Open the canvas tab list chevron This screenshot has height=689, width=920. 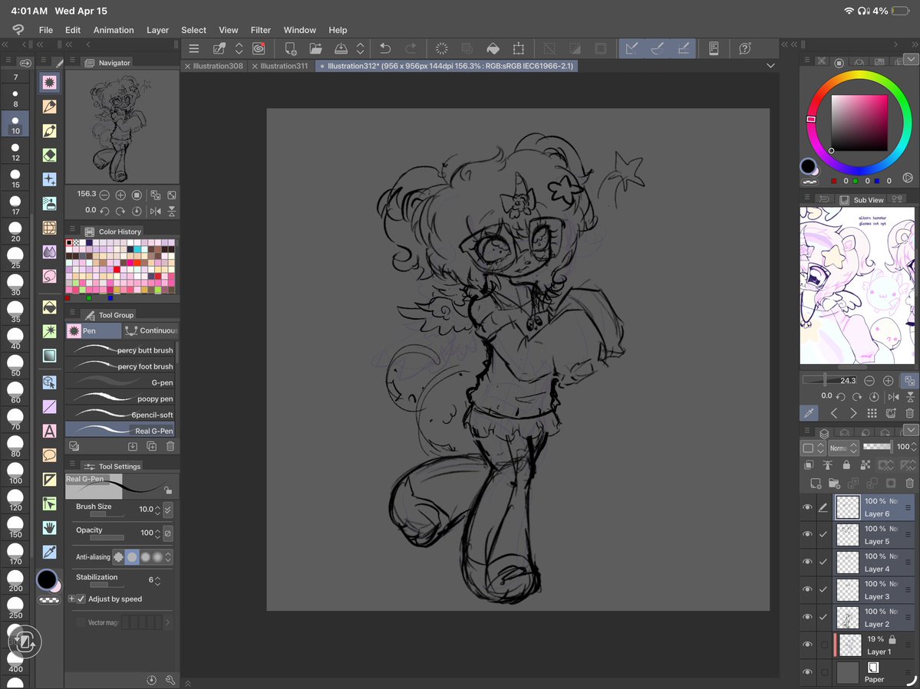[770, 66]
